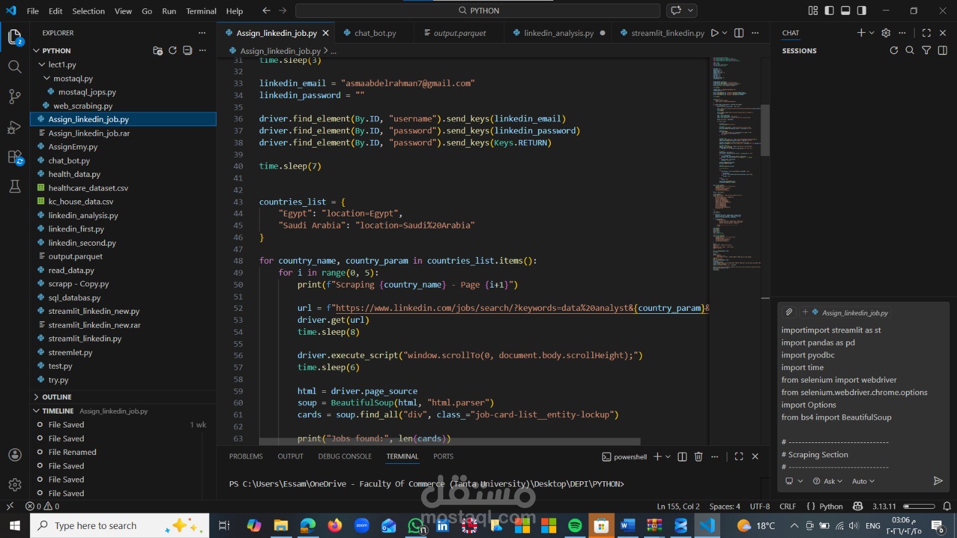Click the command center search box
Screen dimensions: 957x538
click(x=478, y=11)
